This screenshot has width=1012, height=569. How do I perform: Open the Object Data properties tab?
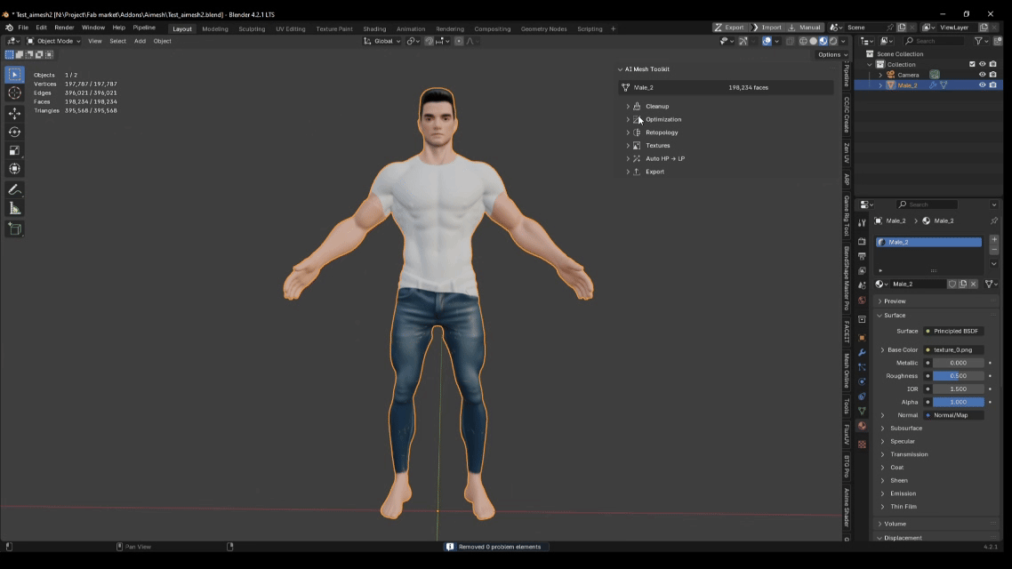pos(863,411)
